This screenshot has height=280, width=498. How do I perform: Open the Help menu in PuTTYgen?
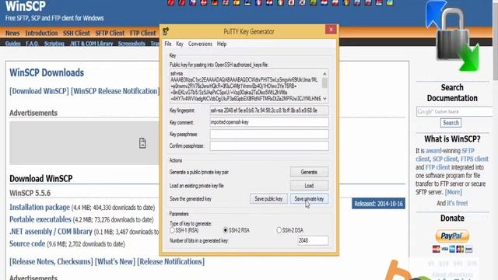click(222, 44)
